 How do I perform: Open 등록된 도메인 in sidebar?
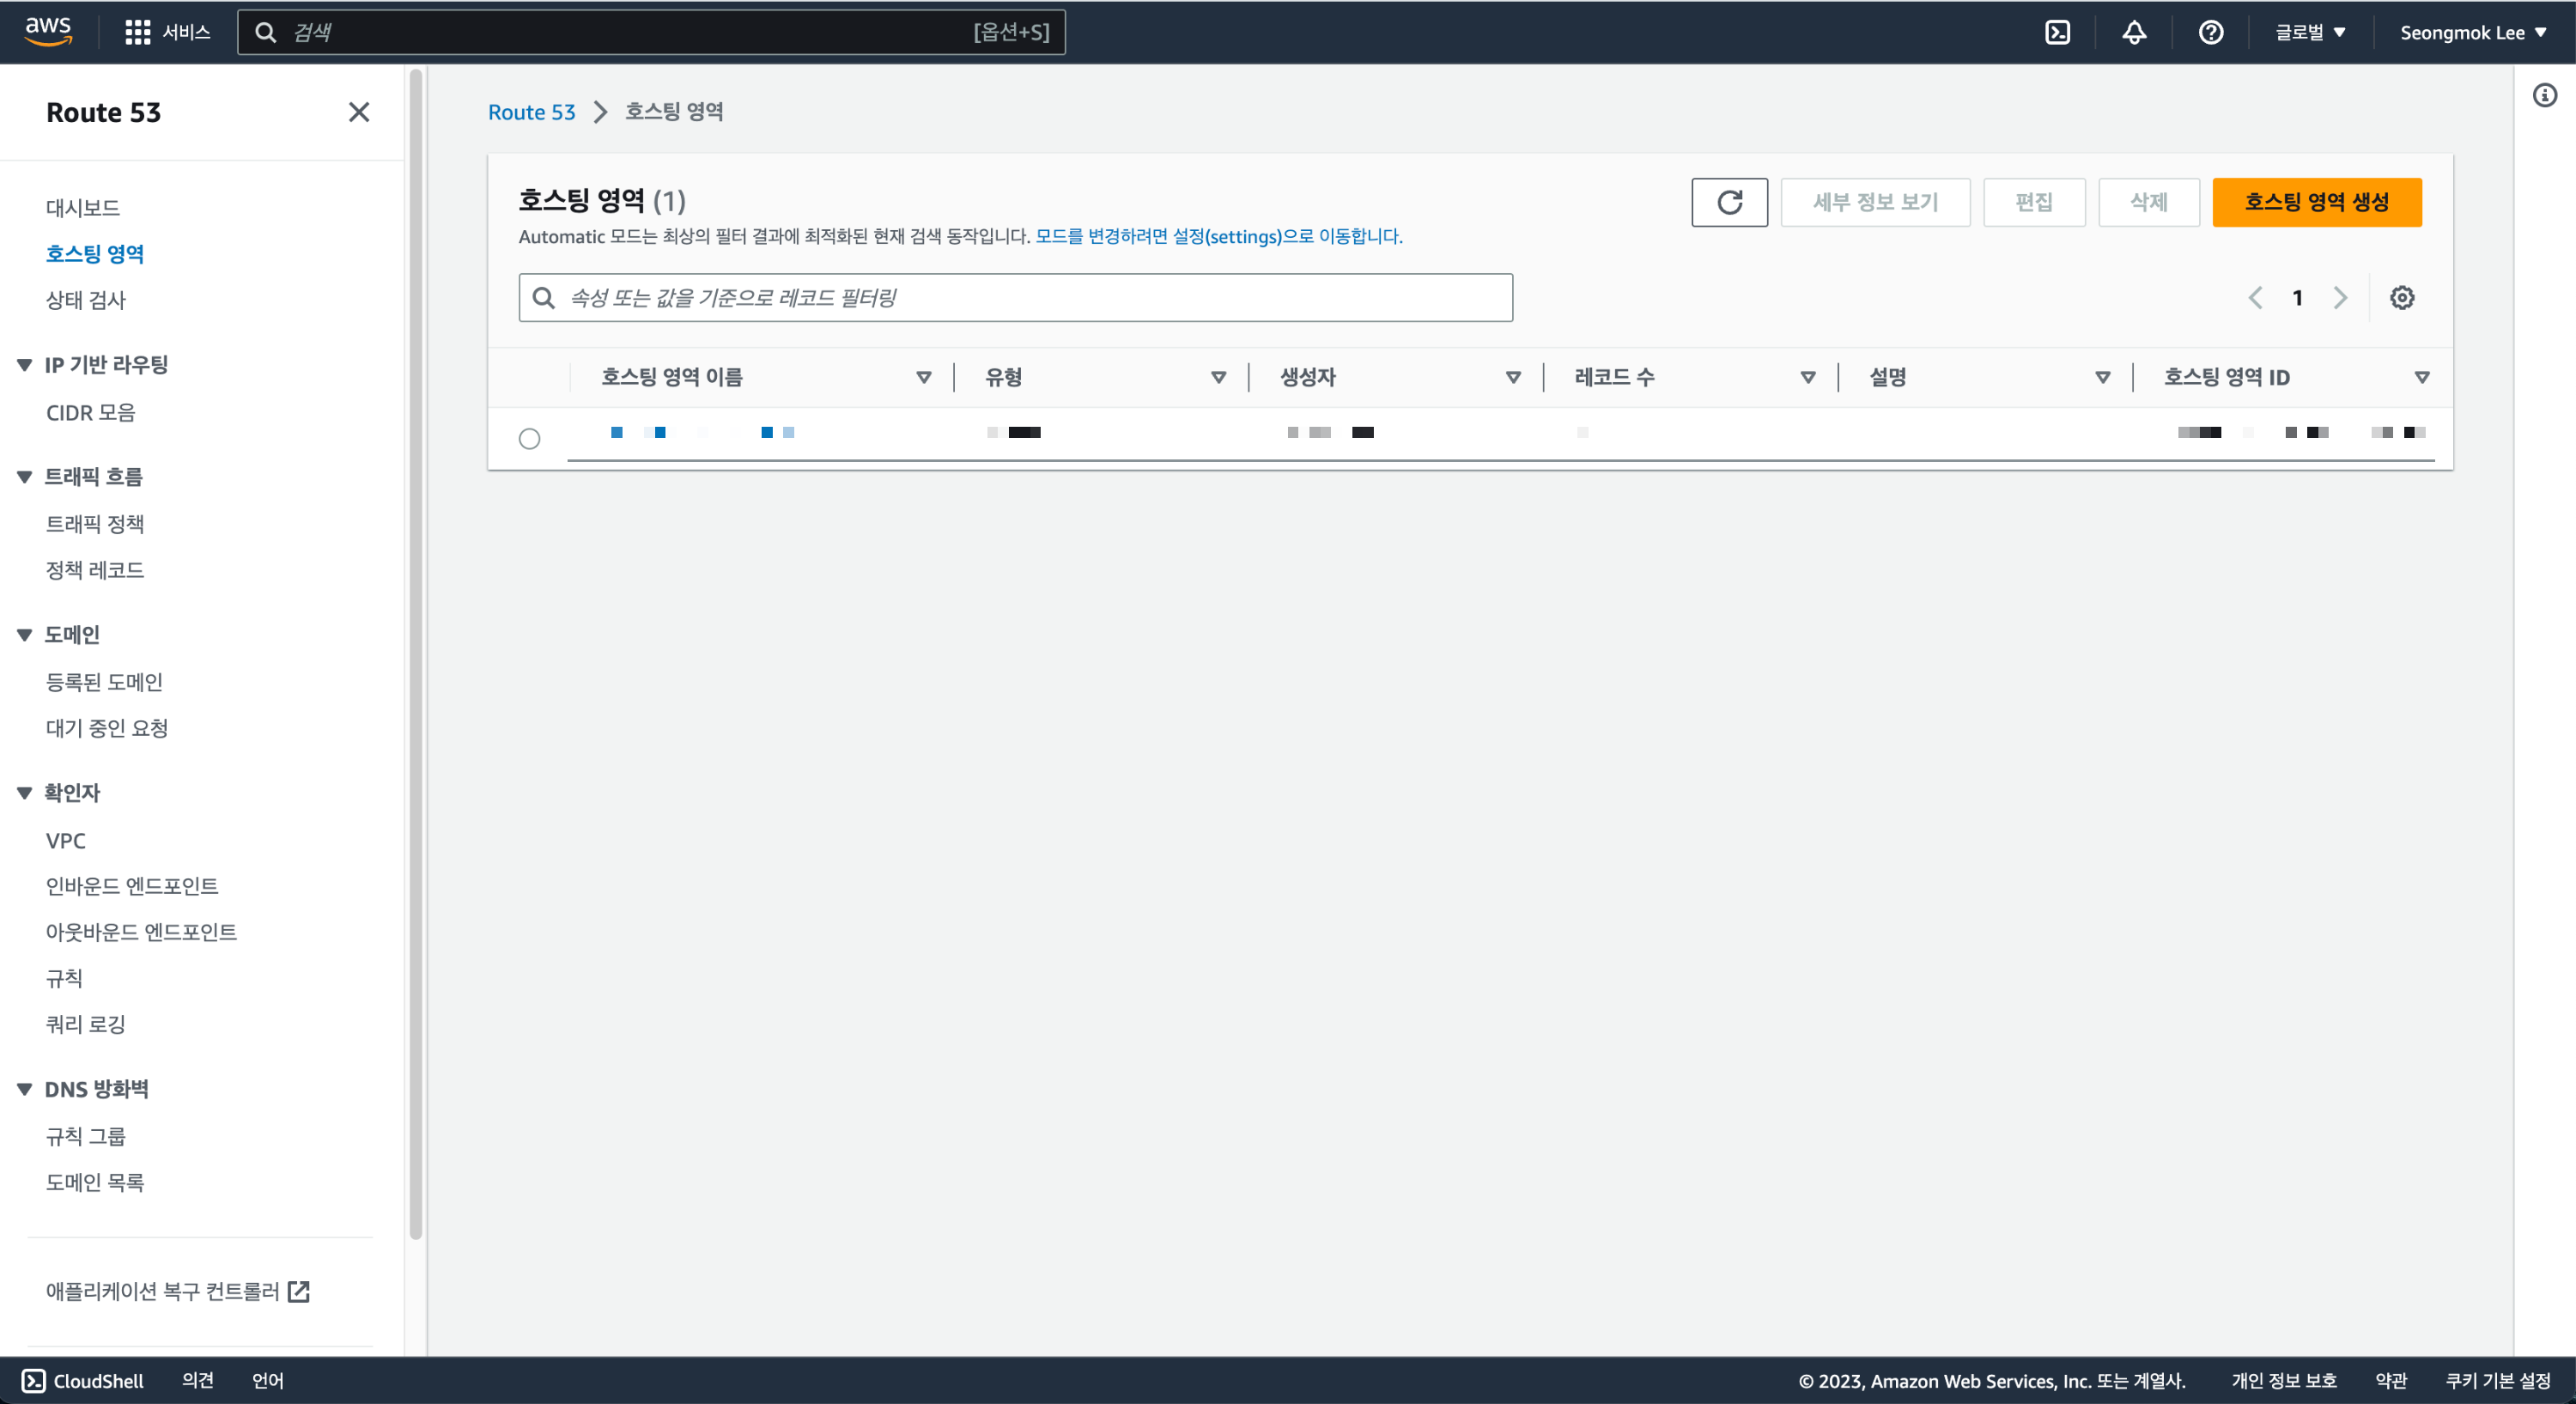tap(104, 682)
